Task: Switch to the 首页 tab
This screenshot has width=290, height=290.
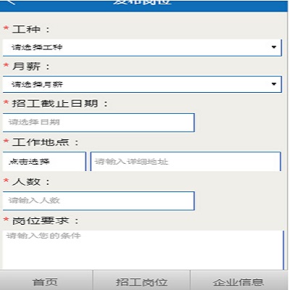Action: (46, 281)
